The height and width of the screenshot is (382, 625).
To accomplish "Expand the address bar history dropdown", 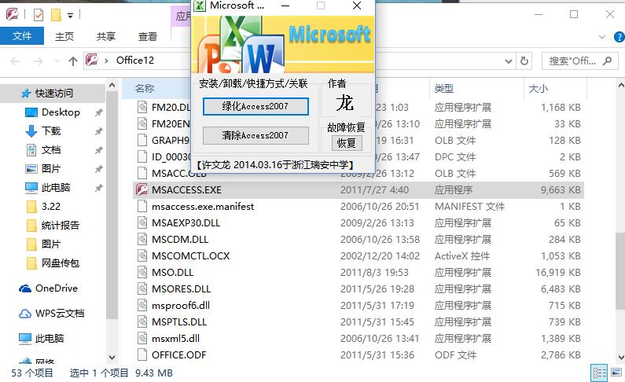I will [x=508, y=61].
